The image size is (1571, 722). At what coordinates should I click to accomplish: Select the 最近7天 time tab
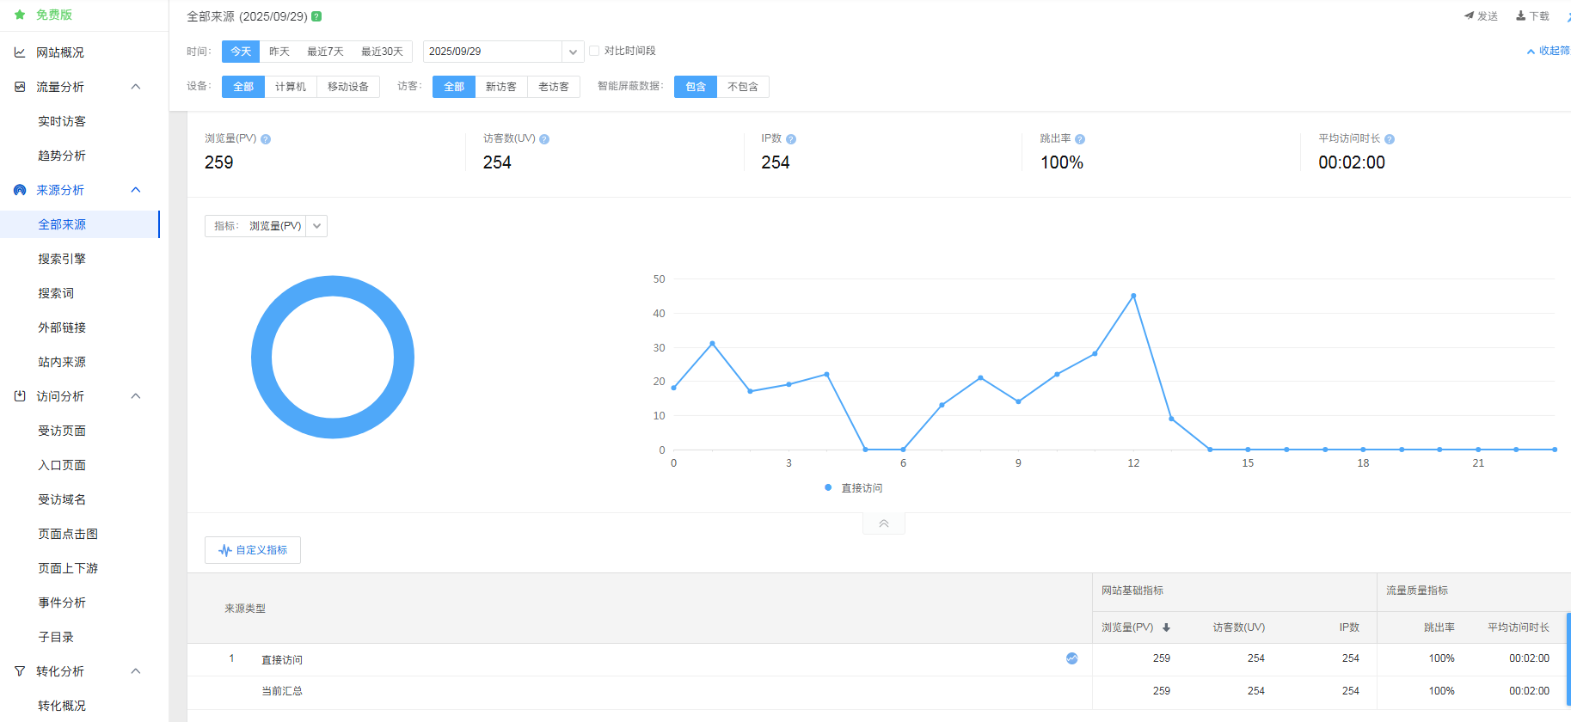click(325, 52)
